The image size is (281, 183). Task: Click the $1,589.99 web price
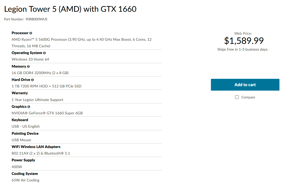coord(244,41)
